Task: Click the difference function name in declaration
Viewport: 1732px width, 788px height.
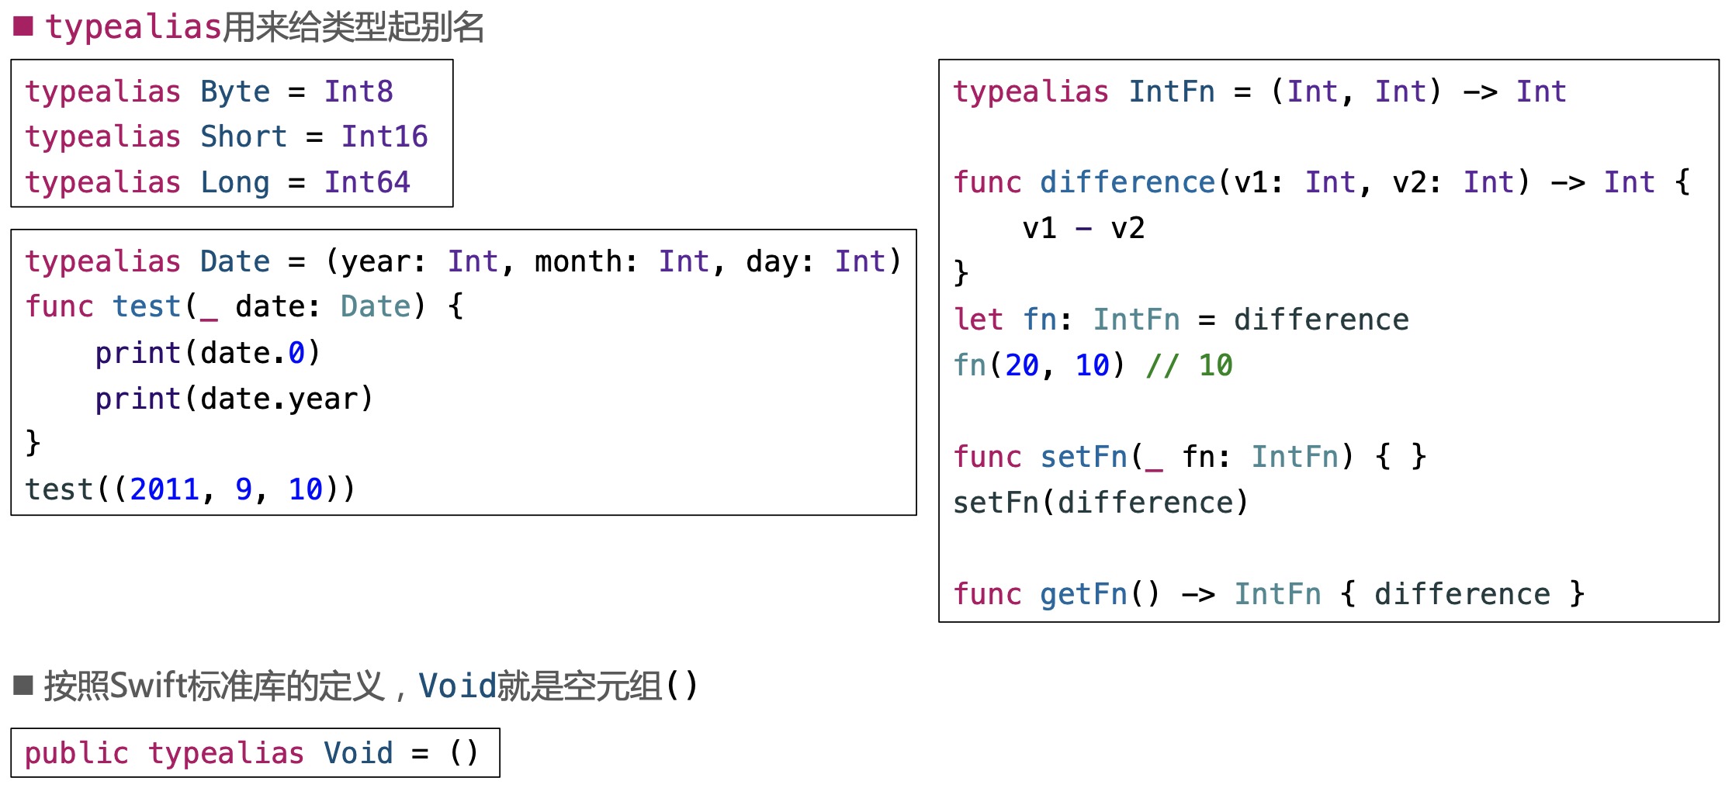Action: [x=1127, y=182]
